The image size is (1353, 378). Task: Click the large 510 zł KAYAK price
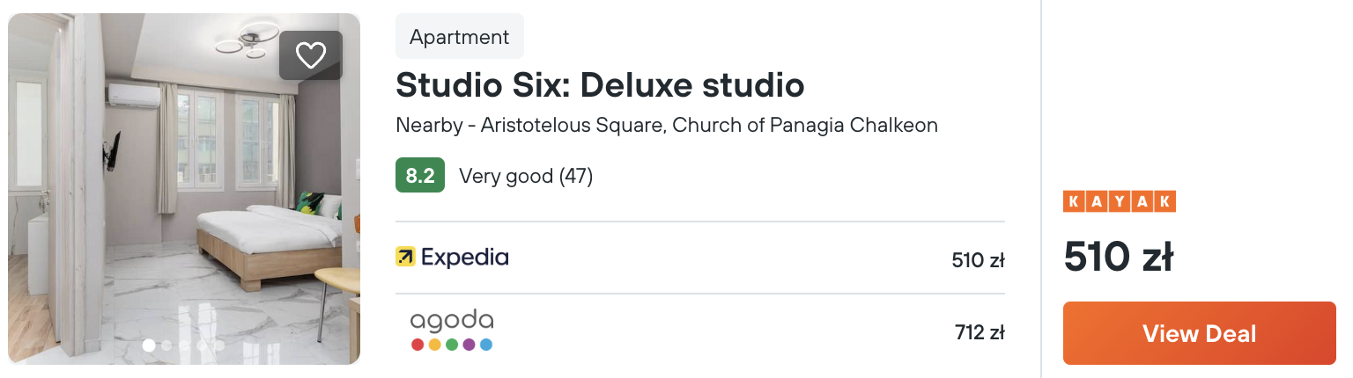(x=1118, y=257)
